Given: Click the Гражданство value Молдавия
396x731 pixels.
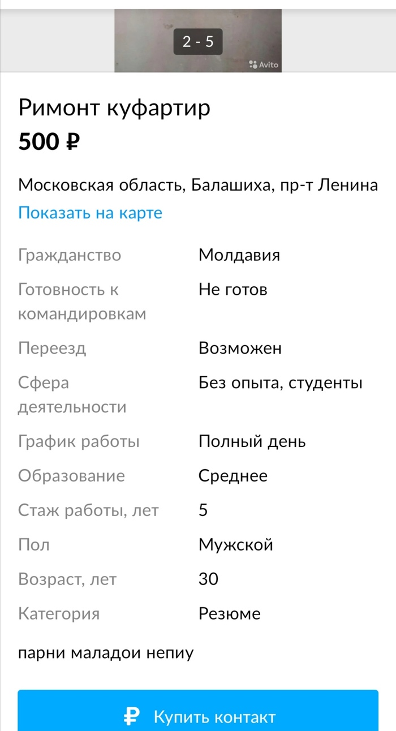Looking at the screenshot, I should [x=238, y=255].
